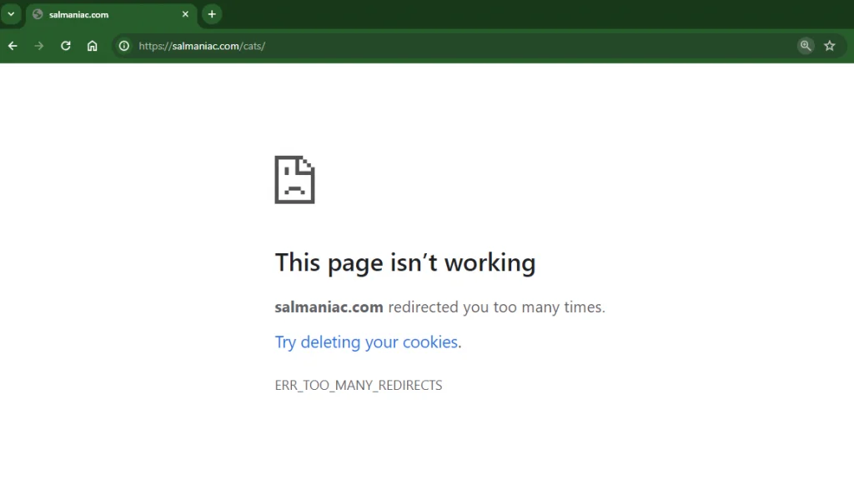
Task: Open the home page button
Action: (x=92, y=47)
